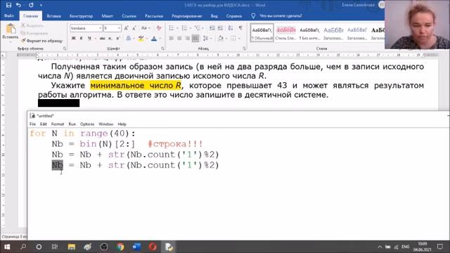Align text left in paragraph group

pos(172,38)
